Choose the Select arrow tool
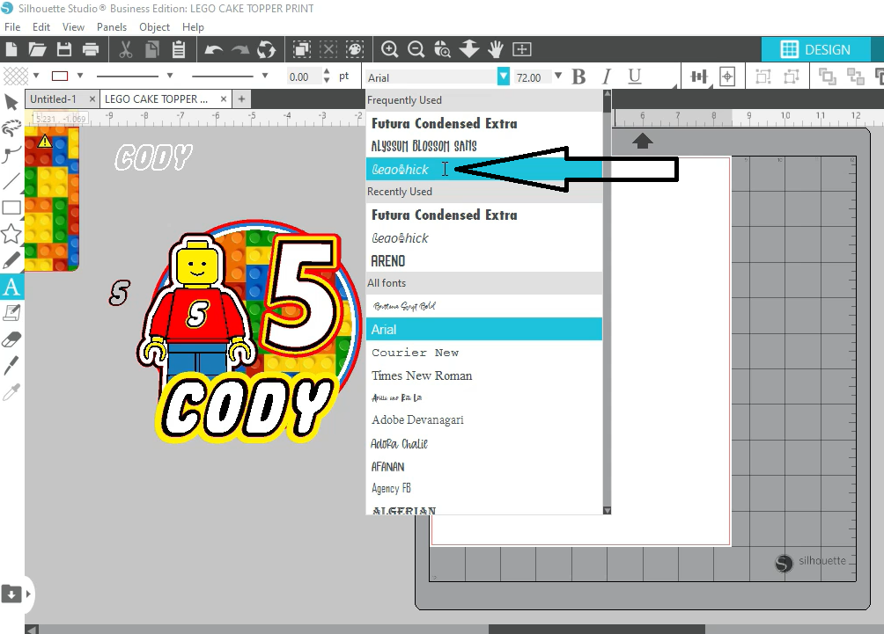This screenshot has height=634, width=884. tap(11, 102)
